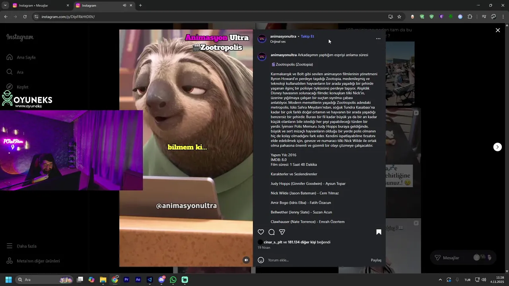The height and width of the screenshot is (286, 509).
Task: Reload the page
Action: coord(25,17)
